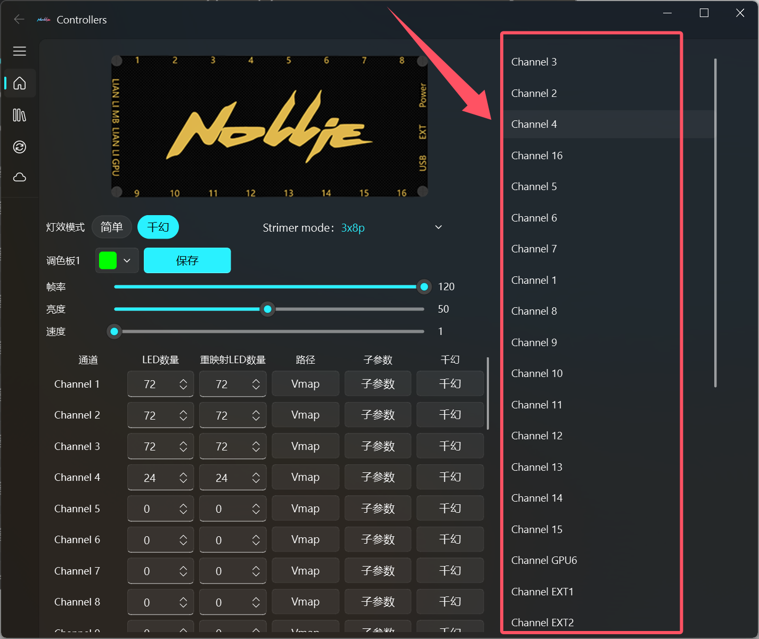The image size is (759, 639).
Task: Open the library icon in sidebar
Action: coord(20,115)
